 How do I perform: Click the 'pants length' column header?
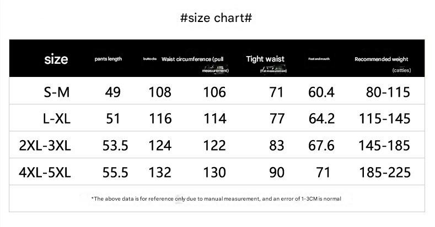[x=108, y=59]
